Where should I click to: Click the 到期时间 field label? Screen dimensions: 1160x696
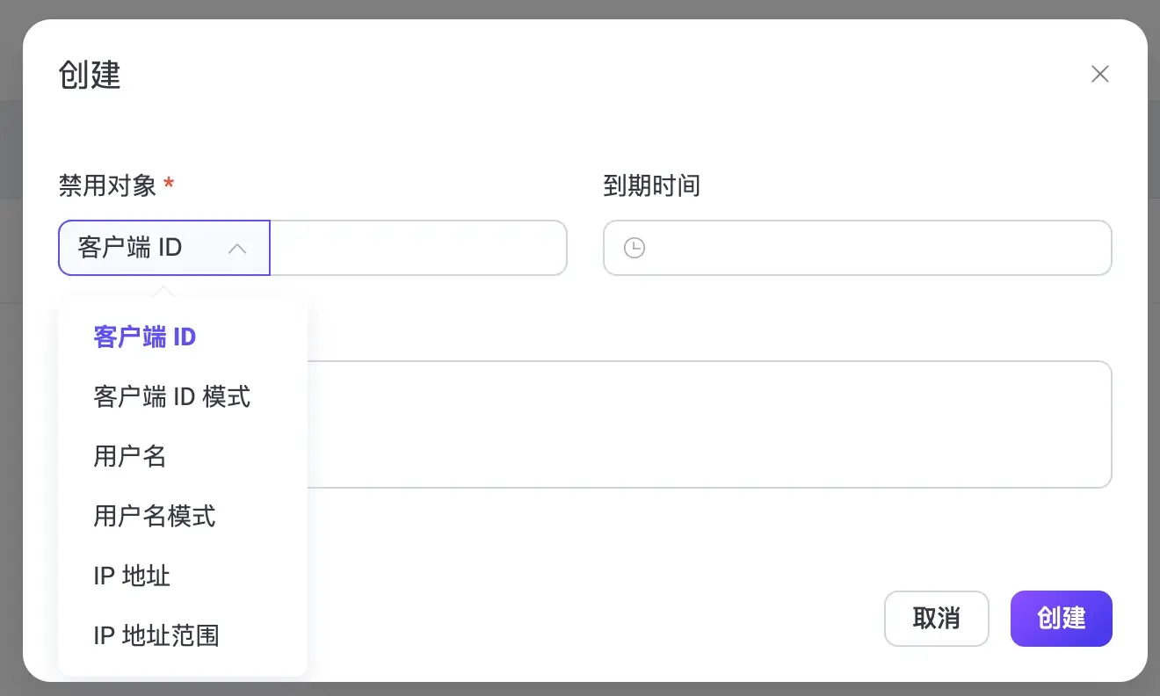(x=652, y=185)
